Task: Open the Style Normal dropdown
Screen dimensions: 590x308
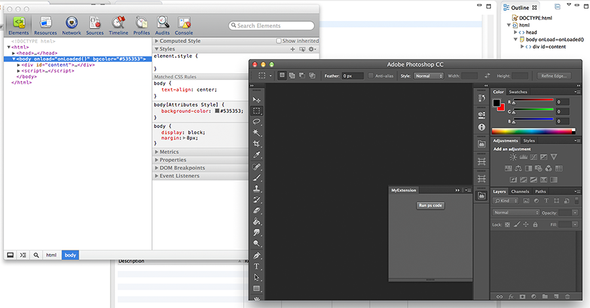Action: (x=429, y=76)
